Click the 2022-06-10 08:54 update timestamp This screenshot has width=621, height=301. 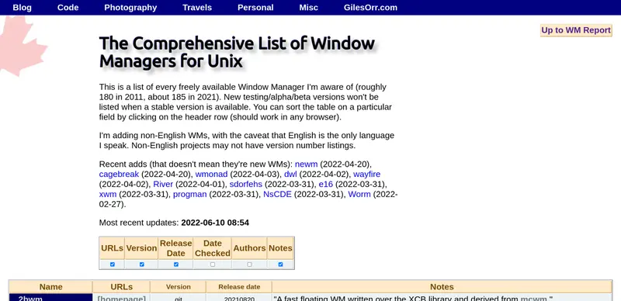(x=215, y=223)
